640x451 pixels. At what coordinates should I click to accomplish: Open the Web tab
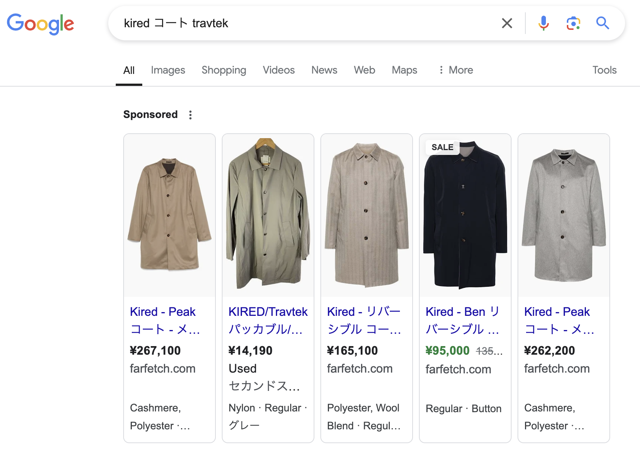(364, 70)
